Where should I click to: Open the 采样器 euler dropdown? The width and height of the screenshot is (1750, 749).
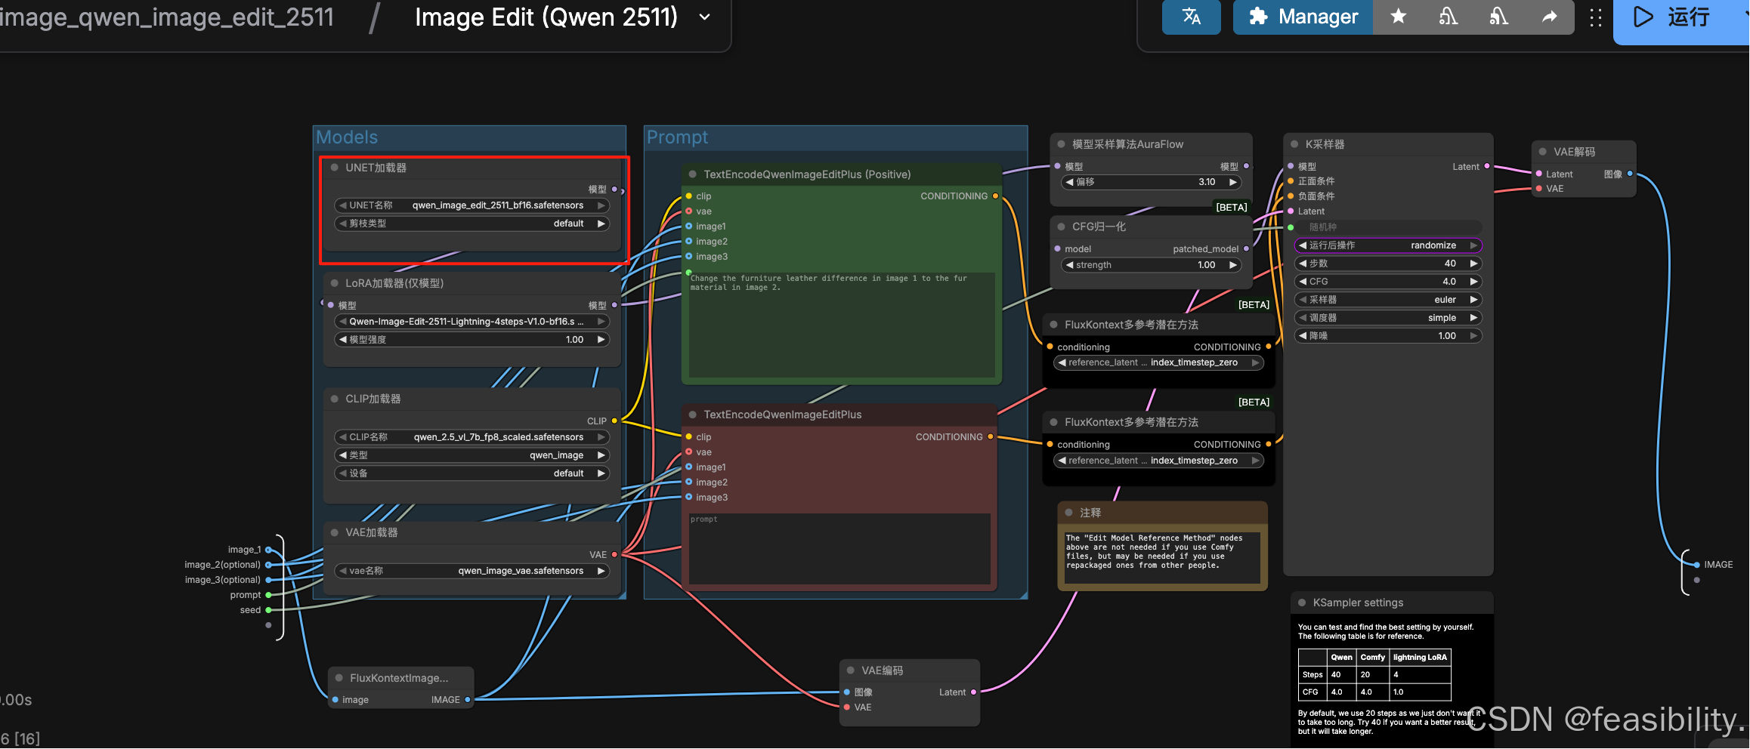(1388, 300)
